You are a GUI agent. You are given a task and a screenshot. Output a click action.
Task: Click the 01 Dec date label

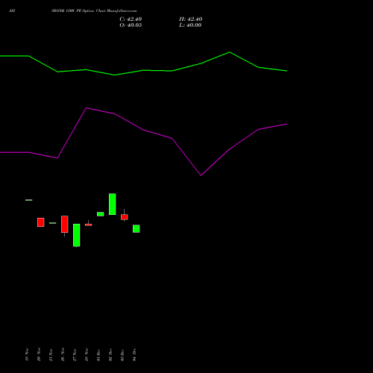(x=98, y=355)
